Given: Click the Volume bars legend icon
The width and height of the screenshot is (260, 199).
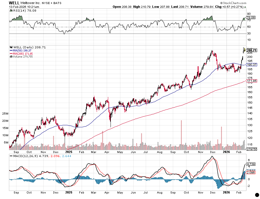Looking at the screenshot, I should pyautogui.click(x=11, y=57).
